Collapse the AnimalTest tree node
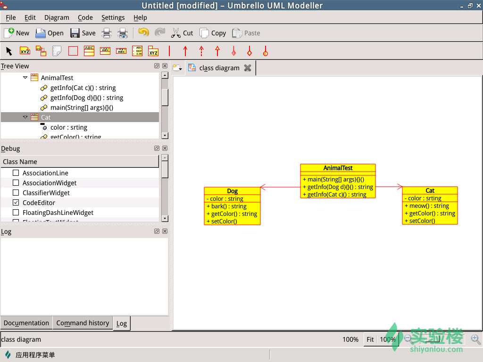 [x=25, y=78]
